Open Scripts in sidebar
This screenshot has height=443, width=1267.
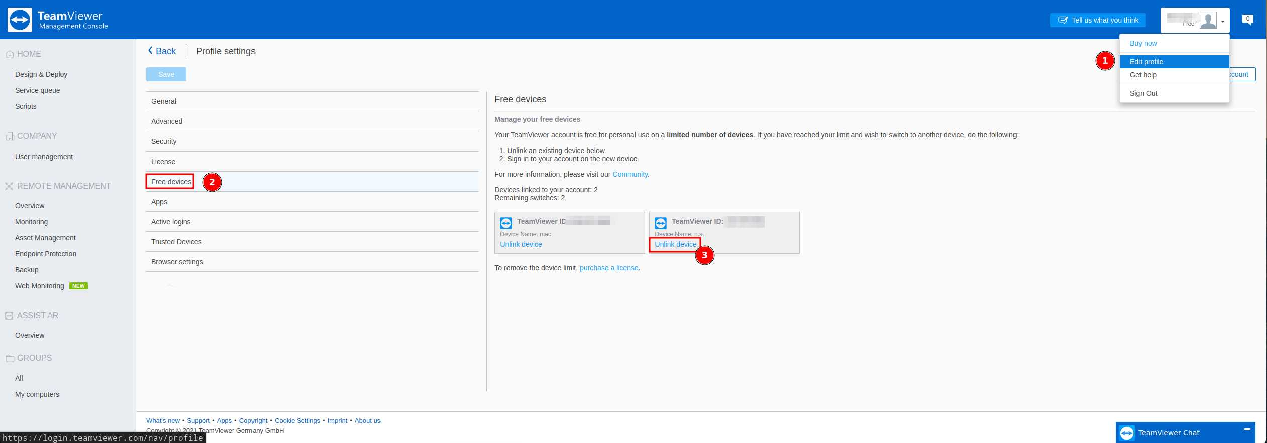click(26, 106)
